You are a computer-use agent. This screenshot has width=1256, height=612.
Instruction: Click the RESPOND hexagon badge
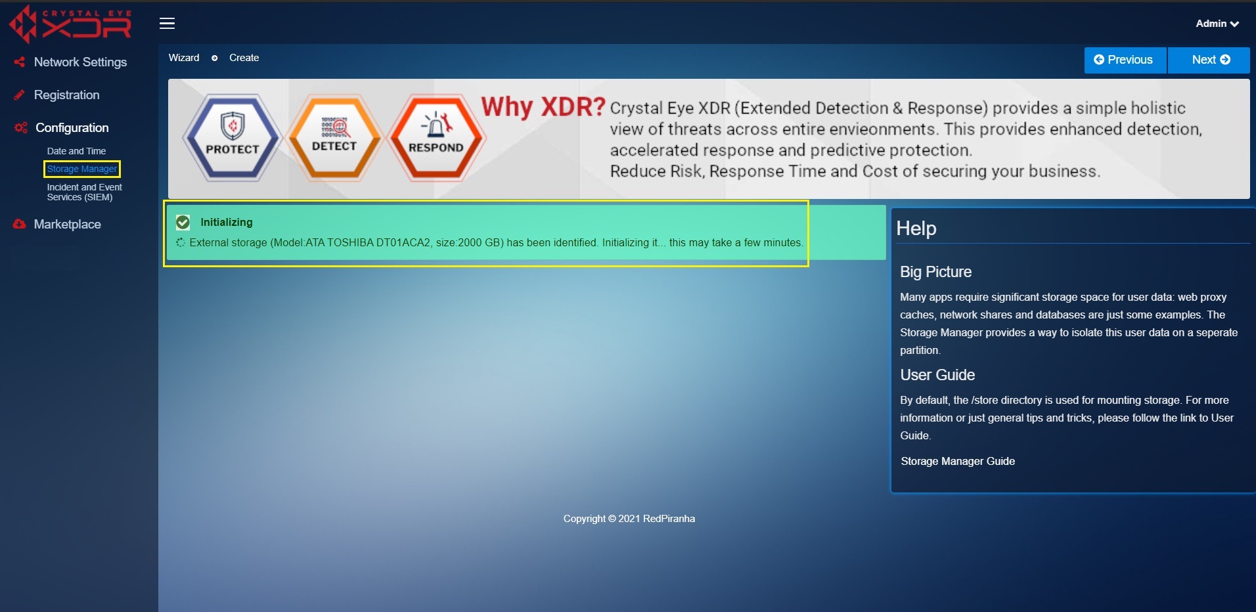click(x=436, y=138)
